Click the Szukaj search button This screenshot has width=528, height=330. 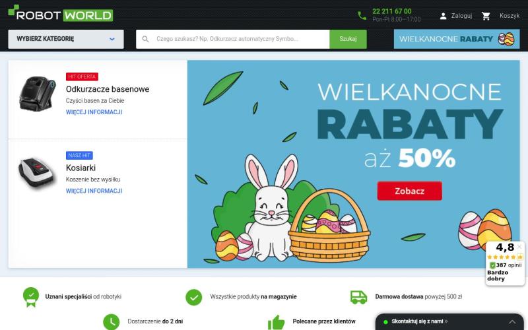click(x=348, y=39)
